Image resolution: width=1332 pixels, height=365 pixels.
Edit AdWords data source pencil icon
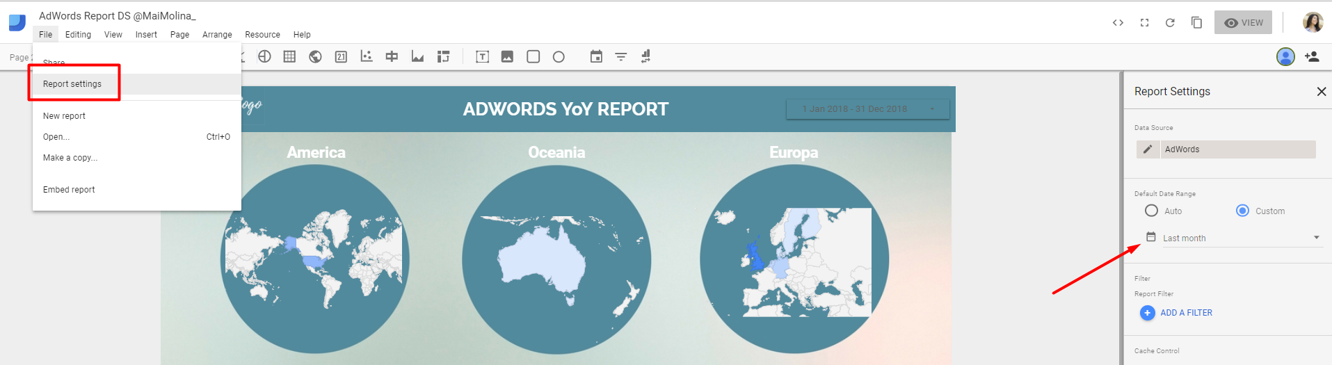coord(1148,149)
